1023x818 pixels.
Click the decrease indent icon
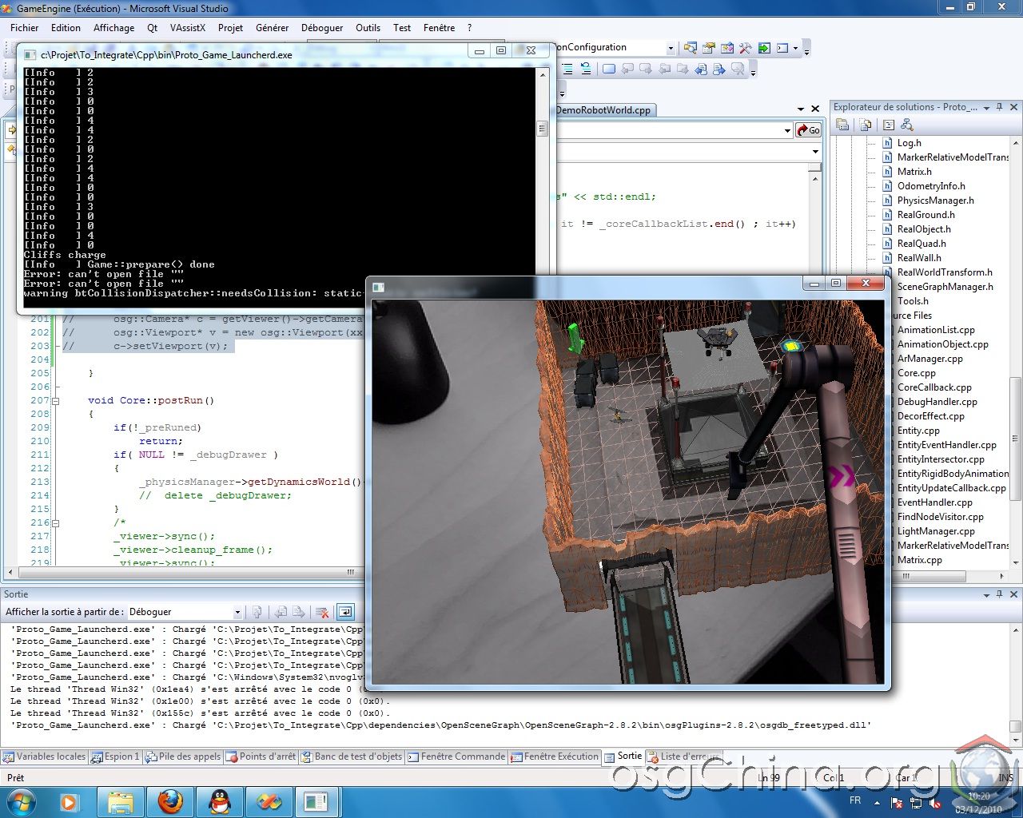point(586,69)
